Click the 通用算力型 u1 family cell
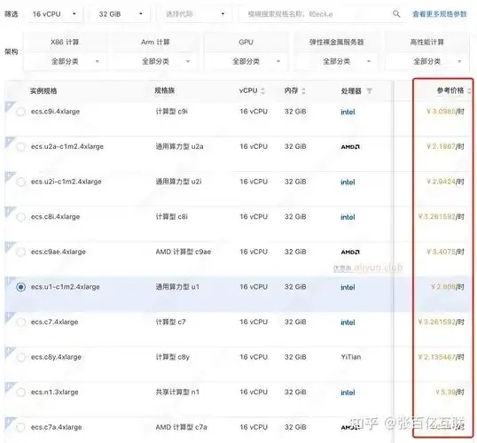477x443 pixels. [177, 287]
